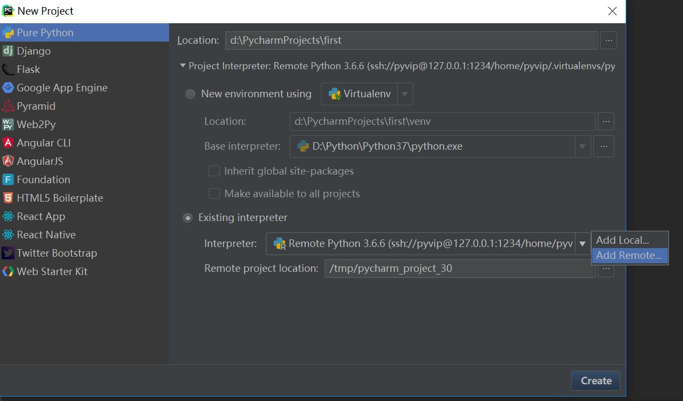Click the Twitter Bootstrap bird icon
The height and width of the screenshot is (401, 683).
point(8,253)
